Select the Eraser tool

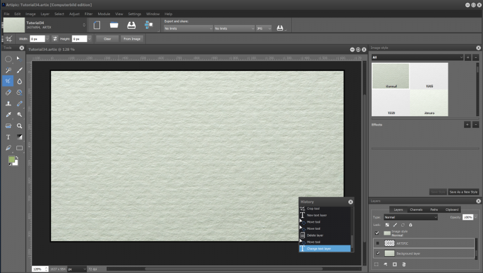[x=8, y=92]
